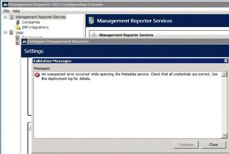Click the Management Reporter Services section heading
The height and width of the screenshot is (154, 229).
pyautogui.click(x=126, y=35)
